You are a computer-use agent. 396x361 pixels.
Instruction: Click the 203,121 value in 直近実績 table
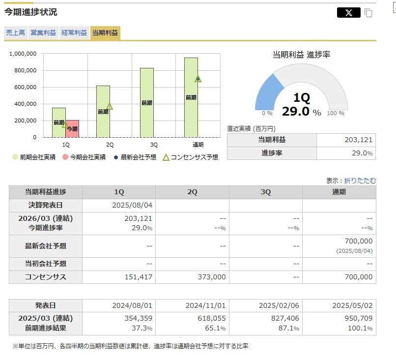[x=359, y=140]
